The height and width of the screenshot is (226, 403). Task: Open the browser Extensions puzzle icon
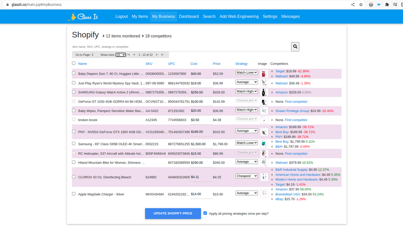[387, 5]
